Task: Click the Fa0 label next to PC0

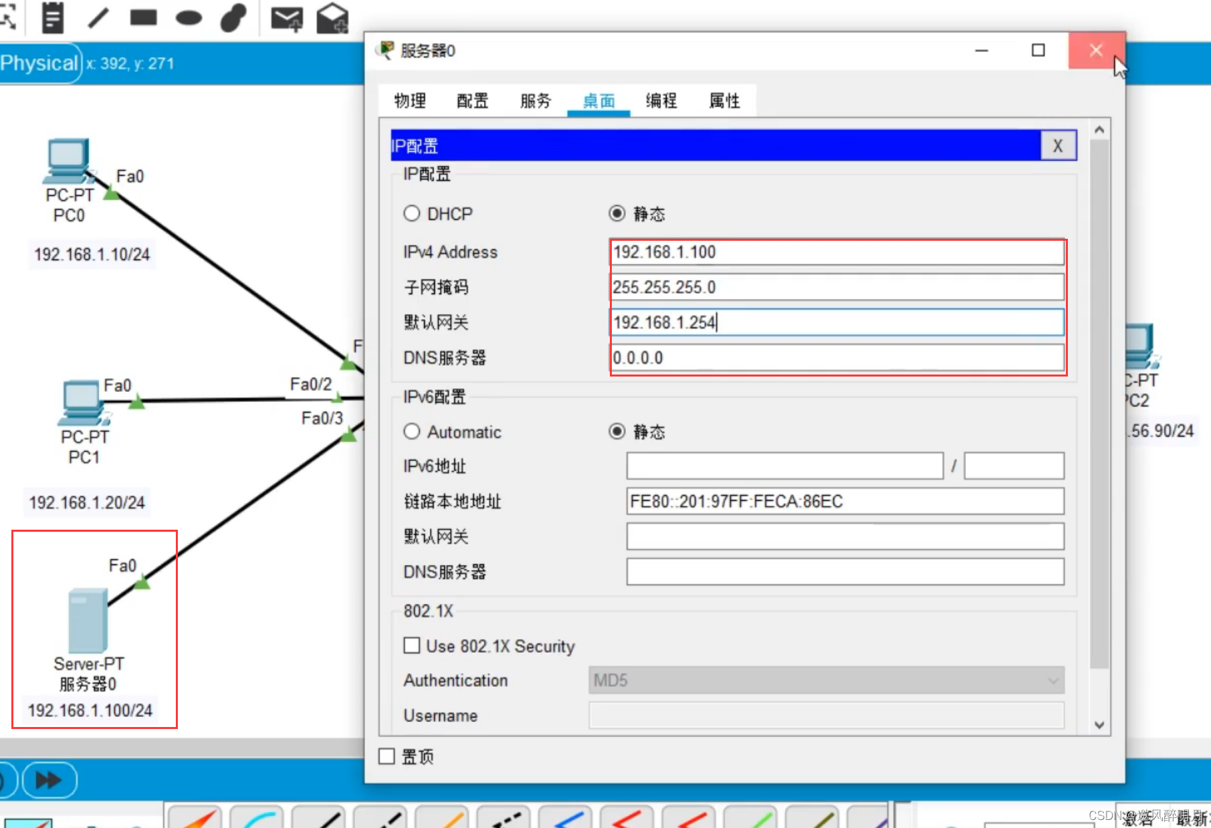Action: 130,177
